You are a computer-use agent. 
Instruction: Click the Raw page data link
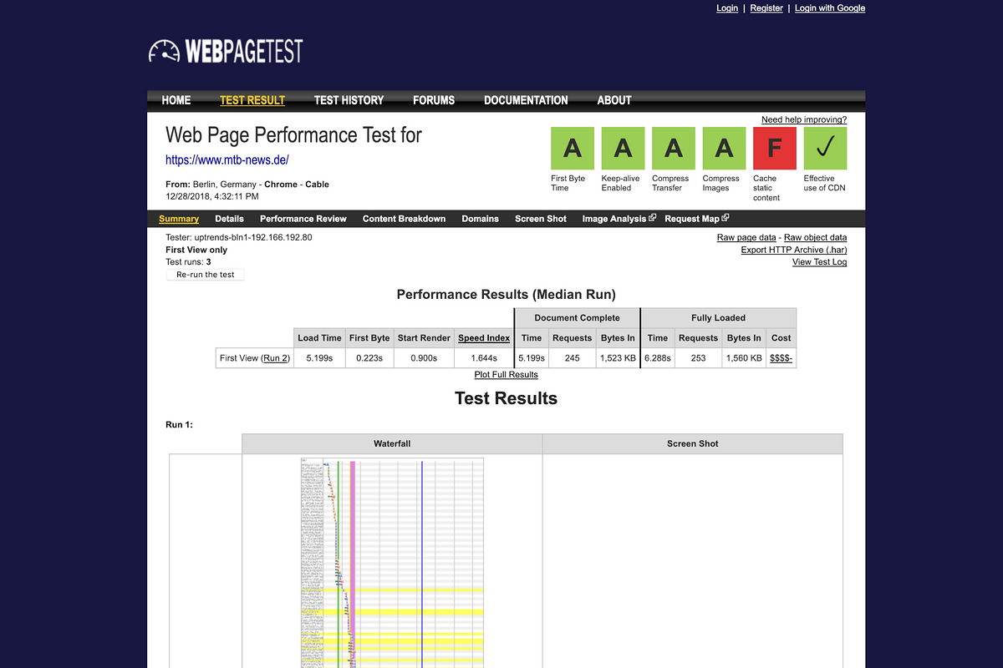(746, 238)
